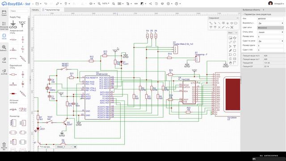Select the Sheet_1 sheet tab
The image size is (286, 161).
click(63, 147)
